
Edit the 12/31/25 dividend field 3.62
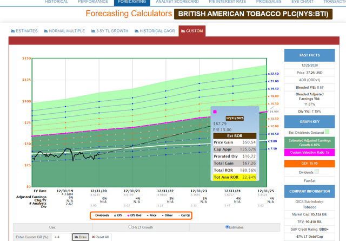[263, 206]
